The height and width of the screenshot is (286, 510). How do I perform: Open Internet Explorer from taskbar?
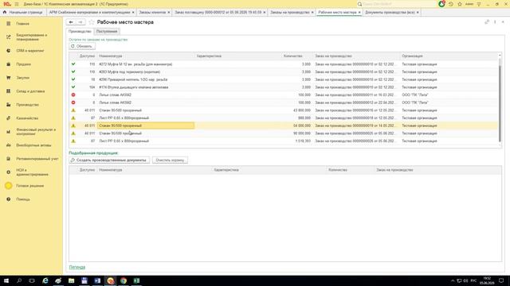(x=45, y=280)
